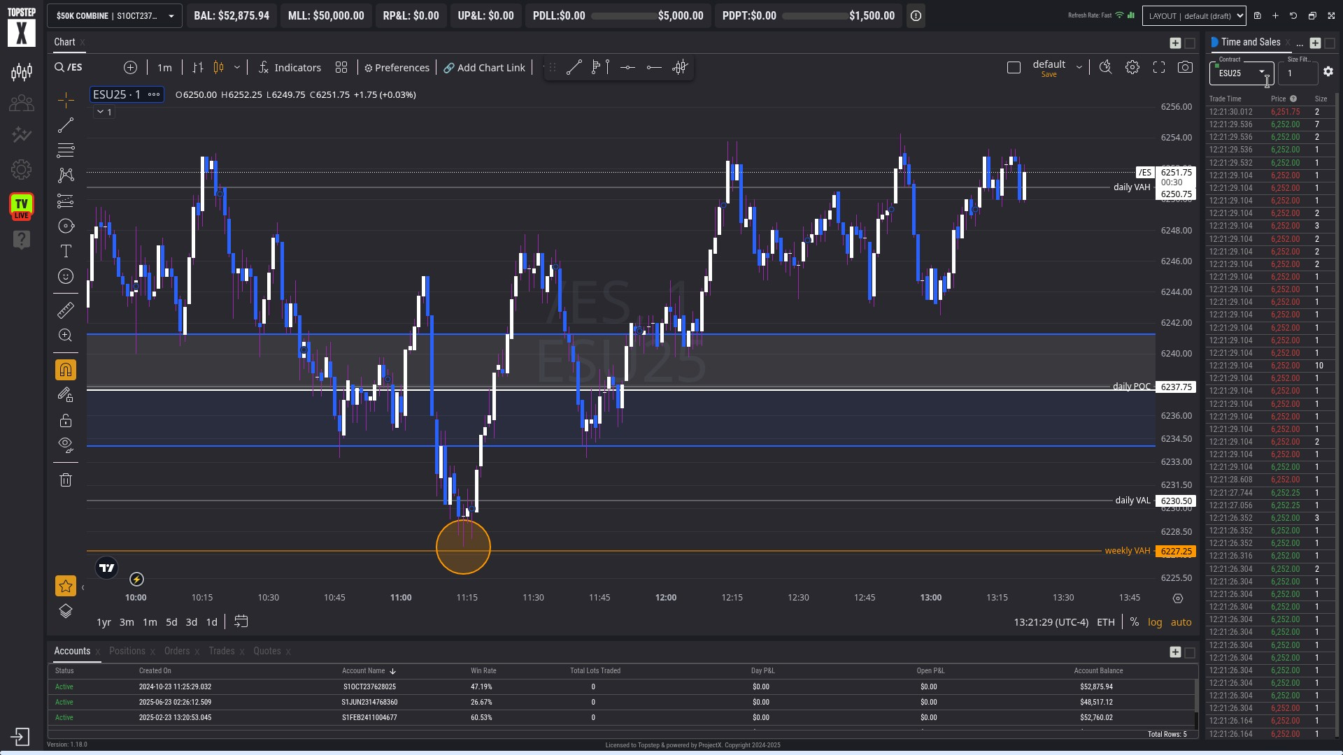Collapse the indicator legend chevron

[101, 112]
